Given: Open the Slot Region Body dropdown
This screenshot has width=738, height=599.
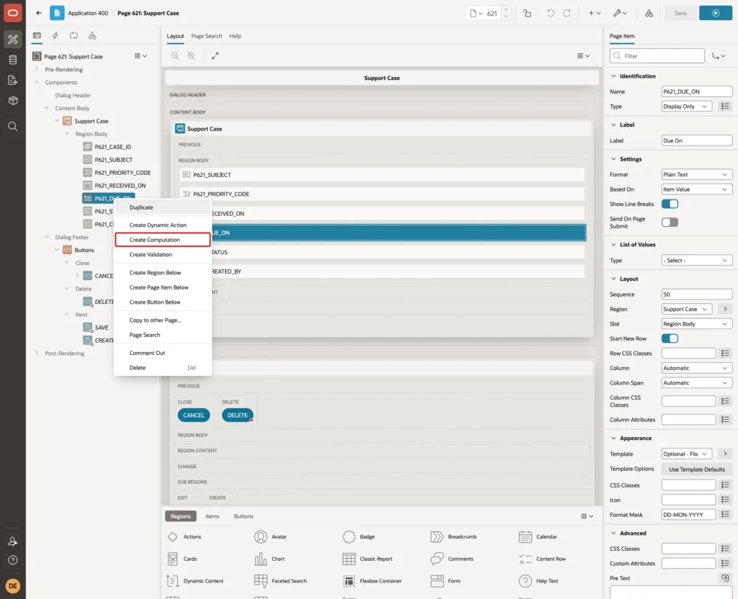Looking at the screenshot, I should click(x=697, y=323).
